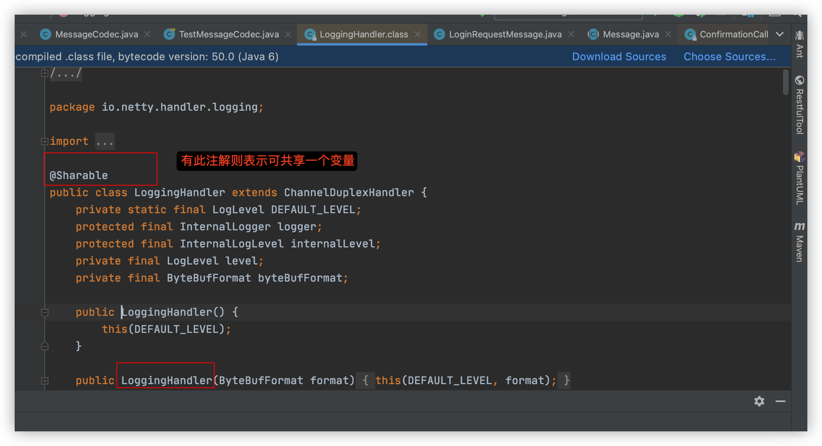Open RestfulTool side panel

click(x=799, y=105)
